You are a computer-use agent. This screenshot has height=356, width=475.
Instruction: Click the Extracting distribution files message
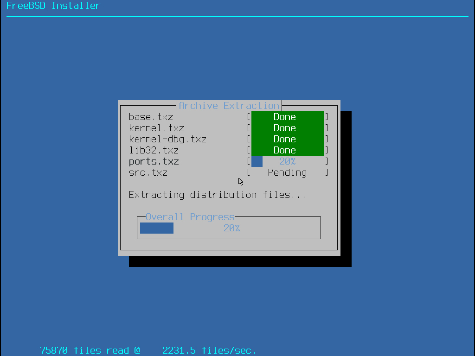217,195
